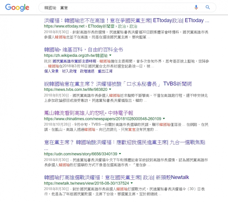228x202 pixels.
Task: Click the URL https://news.tvbs.com.tw/life/983820
Action: (x=76, y=89)
